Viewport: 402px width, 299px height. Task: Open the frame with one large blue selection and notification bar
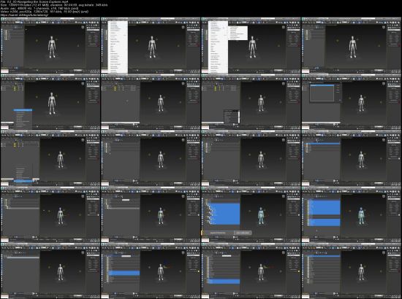251,214
